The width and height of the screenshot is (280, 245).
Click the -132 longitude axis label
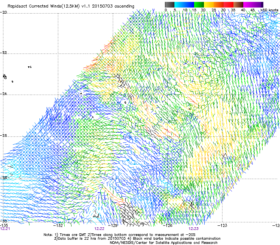(58, 226)
